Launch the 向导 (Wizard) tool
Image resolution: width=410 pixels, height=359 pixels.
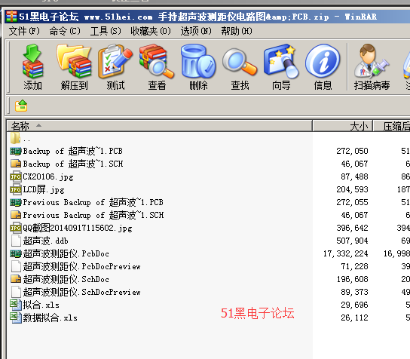coord(281,67)
